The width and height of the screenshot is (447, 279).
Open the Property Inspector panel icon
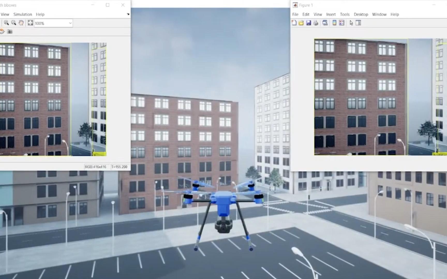pos(358,23)
